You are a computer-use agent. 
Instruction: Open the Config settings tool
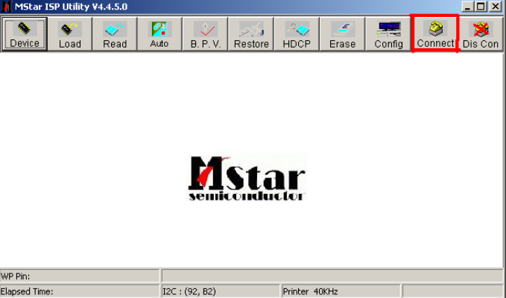coord(388,34)
